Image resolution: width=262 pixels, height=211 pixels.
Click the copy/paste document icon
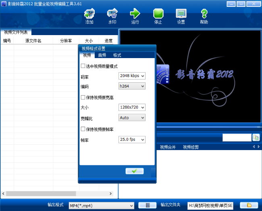point(256,138)
